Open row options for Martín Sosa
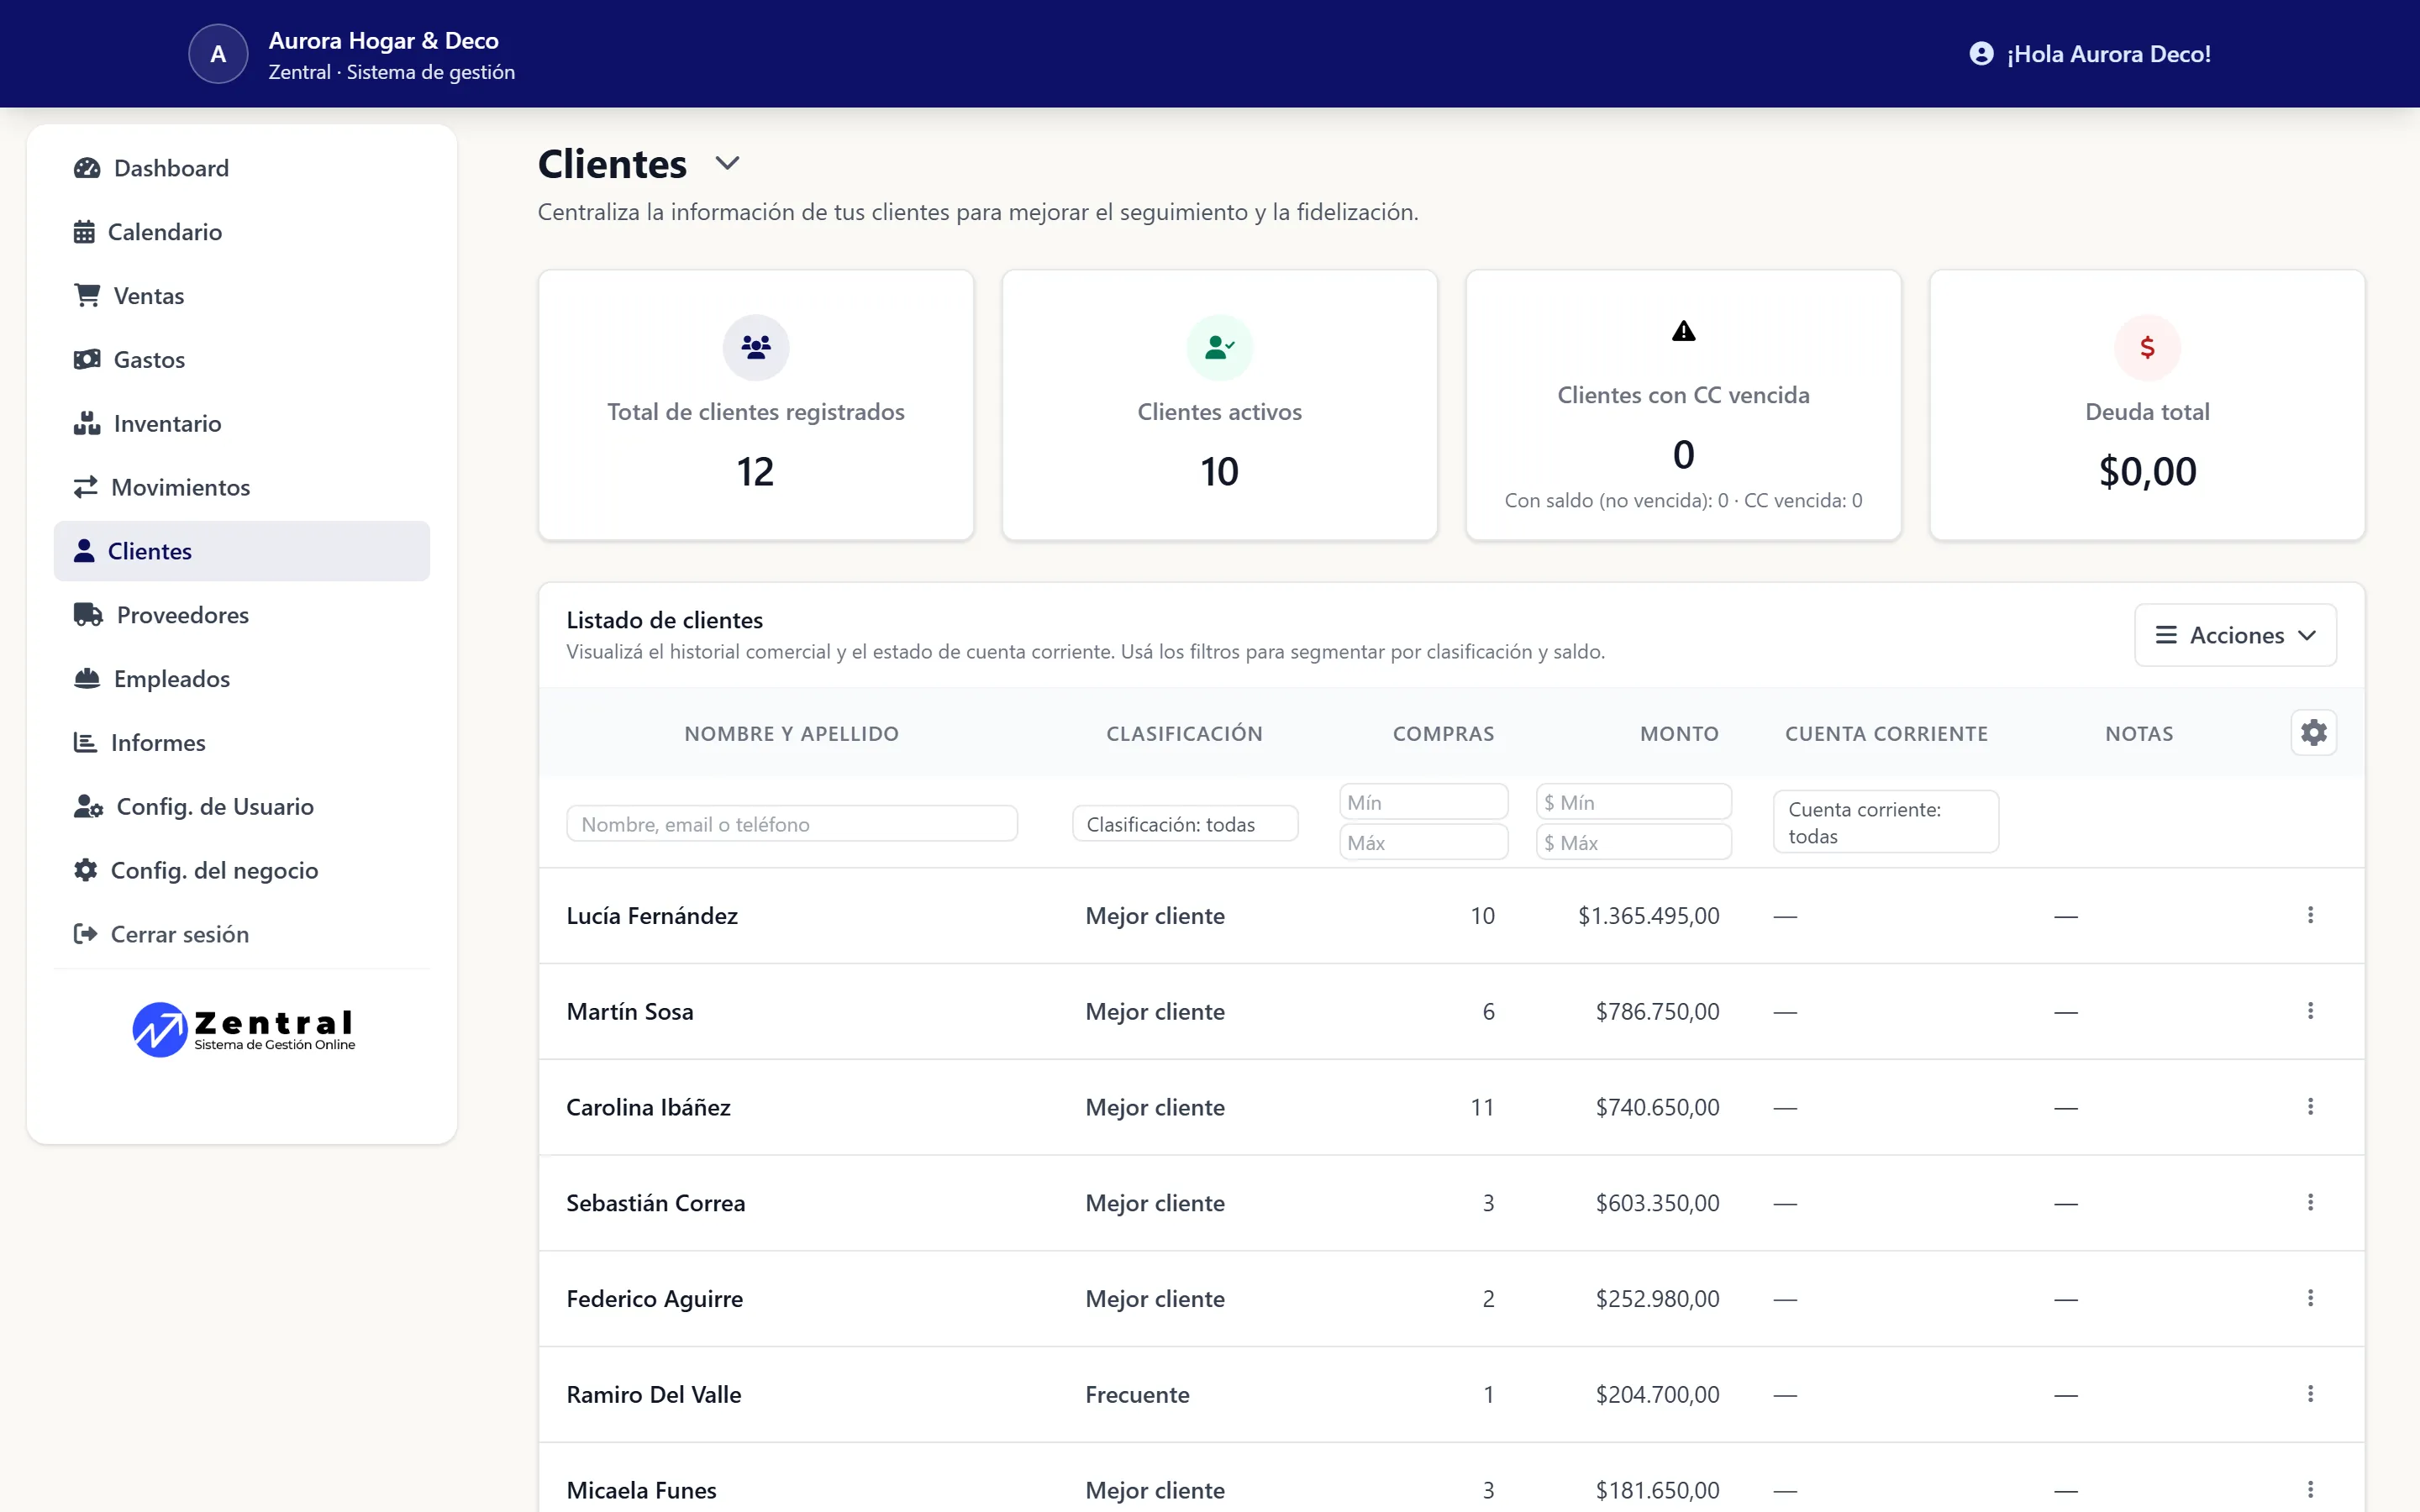The width and height of the screenshot is (2420, 1512). [x=2310, y=1011]
